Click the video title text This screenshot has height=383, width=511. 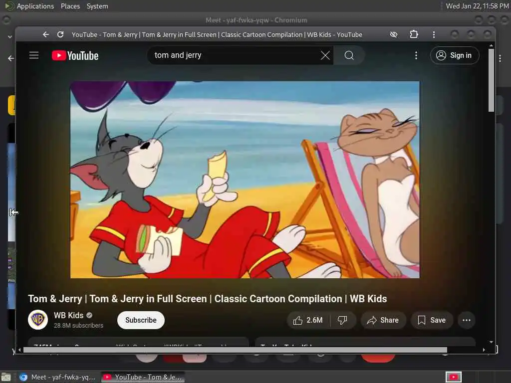(x=207, y=299)
